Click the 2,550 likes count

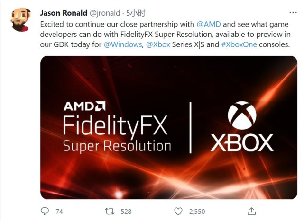click(x=197, y=212)
